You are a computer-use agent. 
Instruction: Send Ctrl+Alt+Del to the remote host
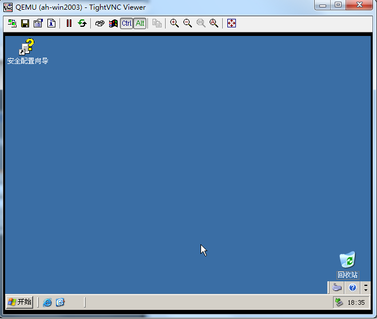click(x=100, y=23)
